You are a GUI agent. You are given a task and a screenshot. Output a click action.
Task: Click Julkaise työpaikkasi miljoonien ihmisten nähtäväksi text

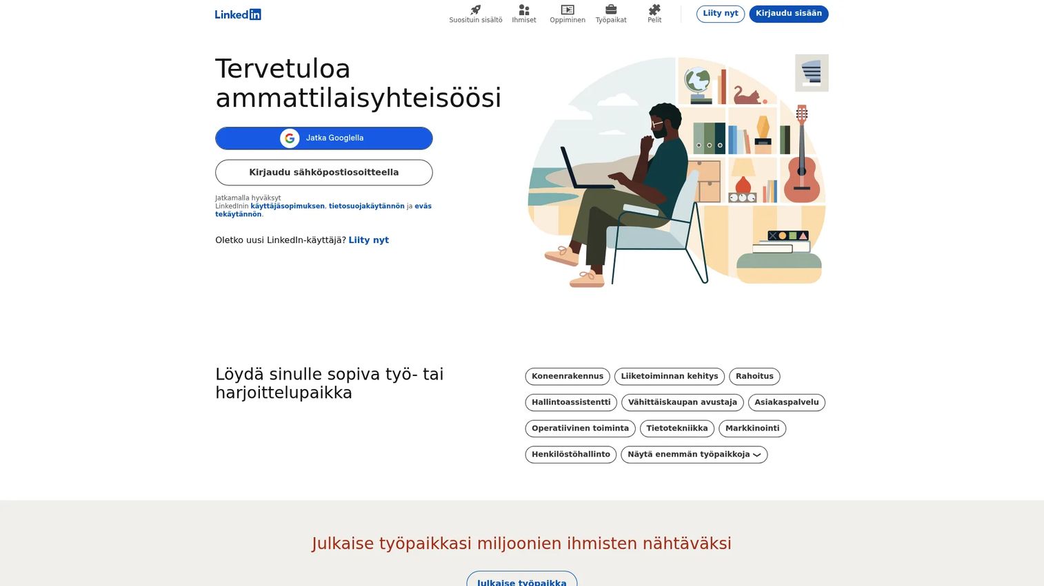coord(522,543)
